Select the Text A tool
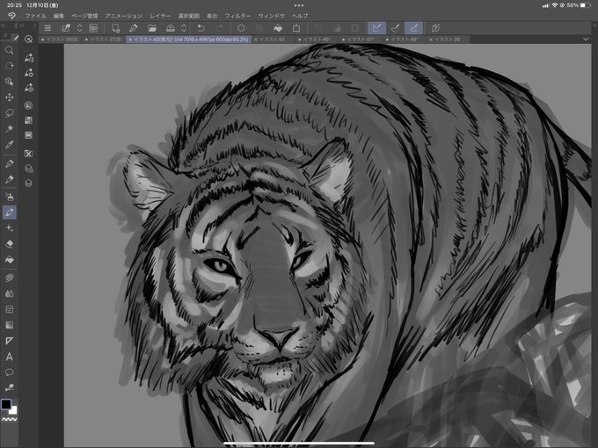 click(x=10, y=357)
